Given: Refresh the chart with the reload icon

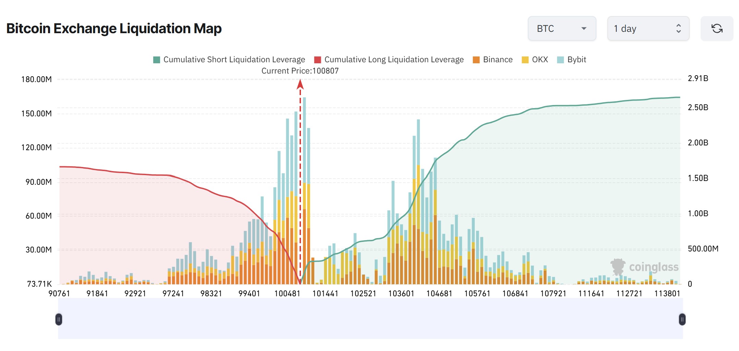Looking at the screenshot, I should click(x=717, y=29).
